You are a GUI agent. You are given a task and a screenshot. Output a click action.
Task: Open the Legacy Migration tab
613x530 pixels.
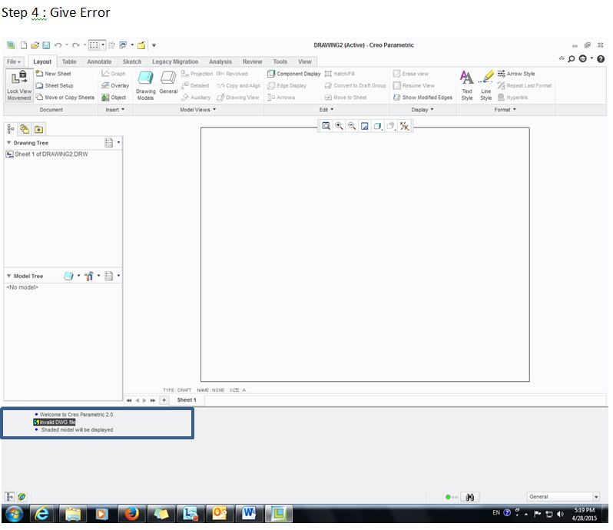coord(174,61)
